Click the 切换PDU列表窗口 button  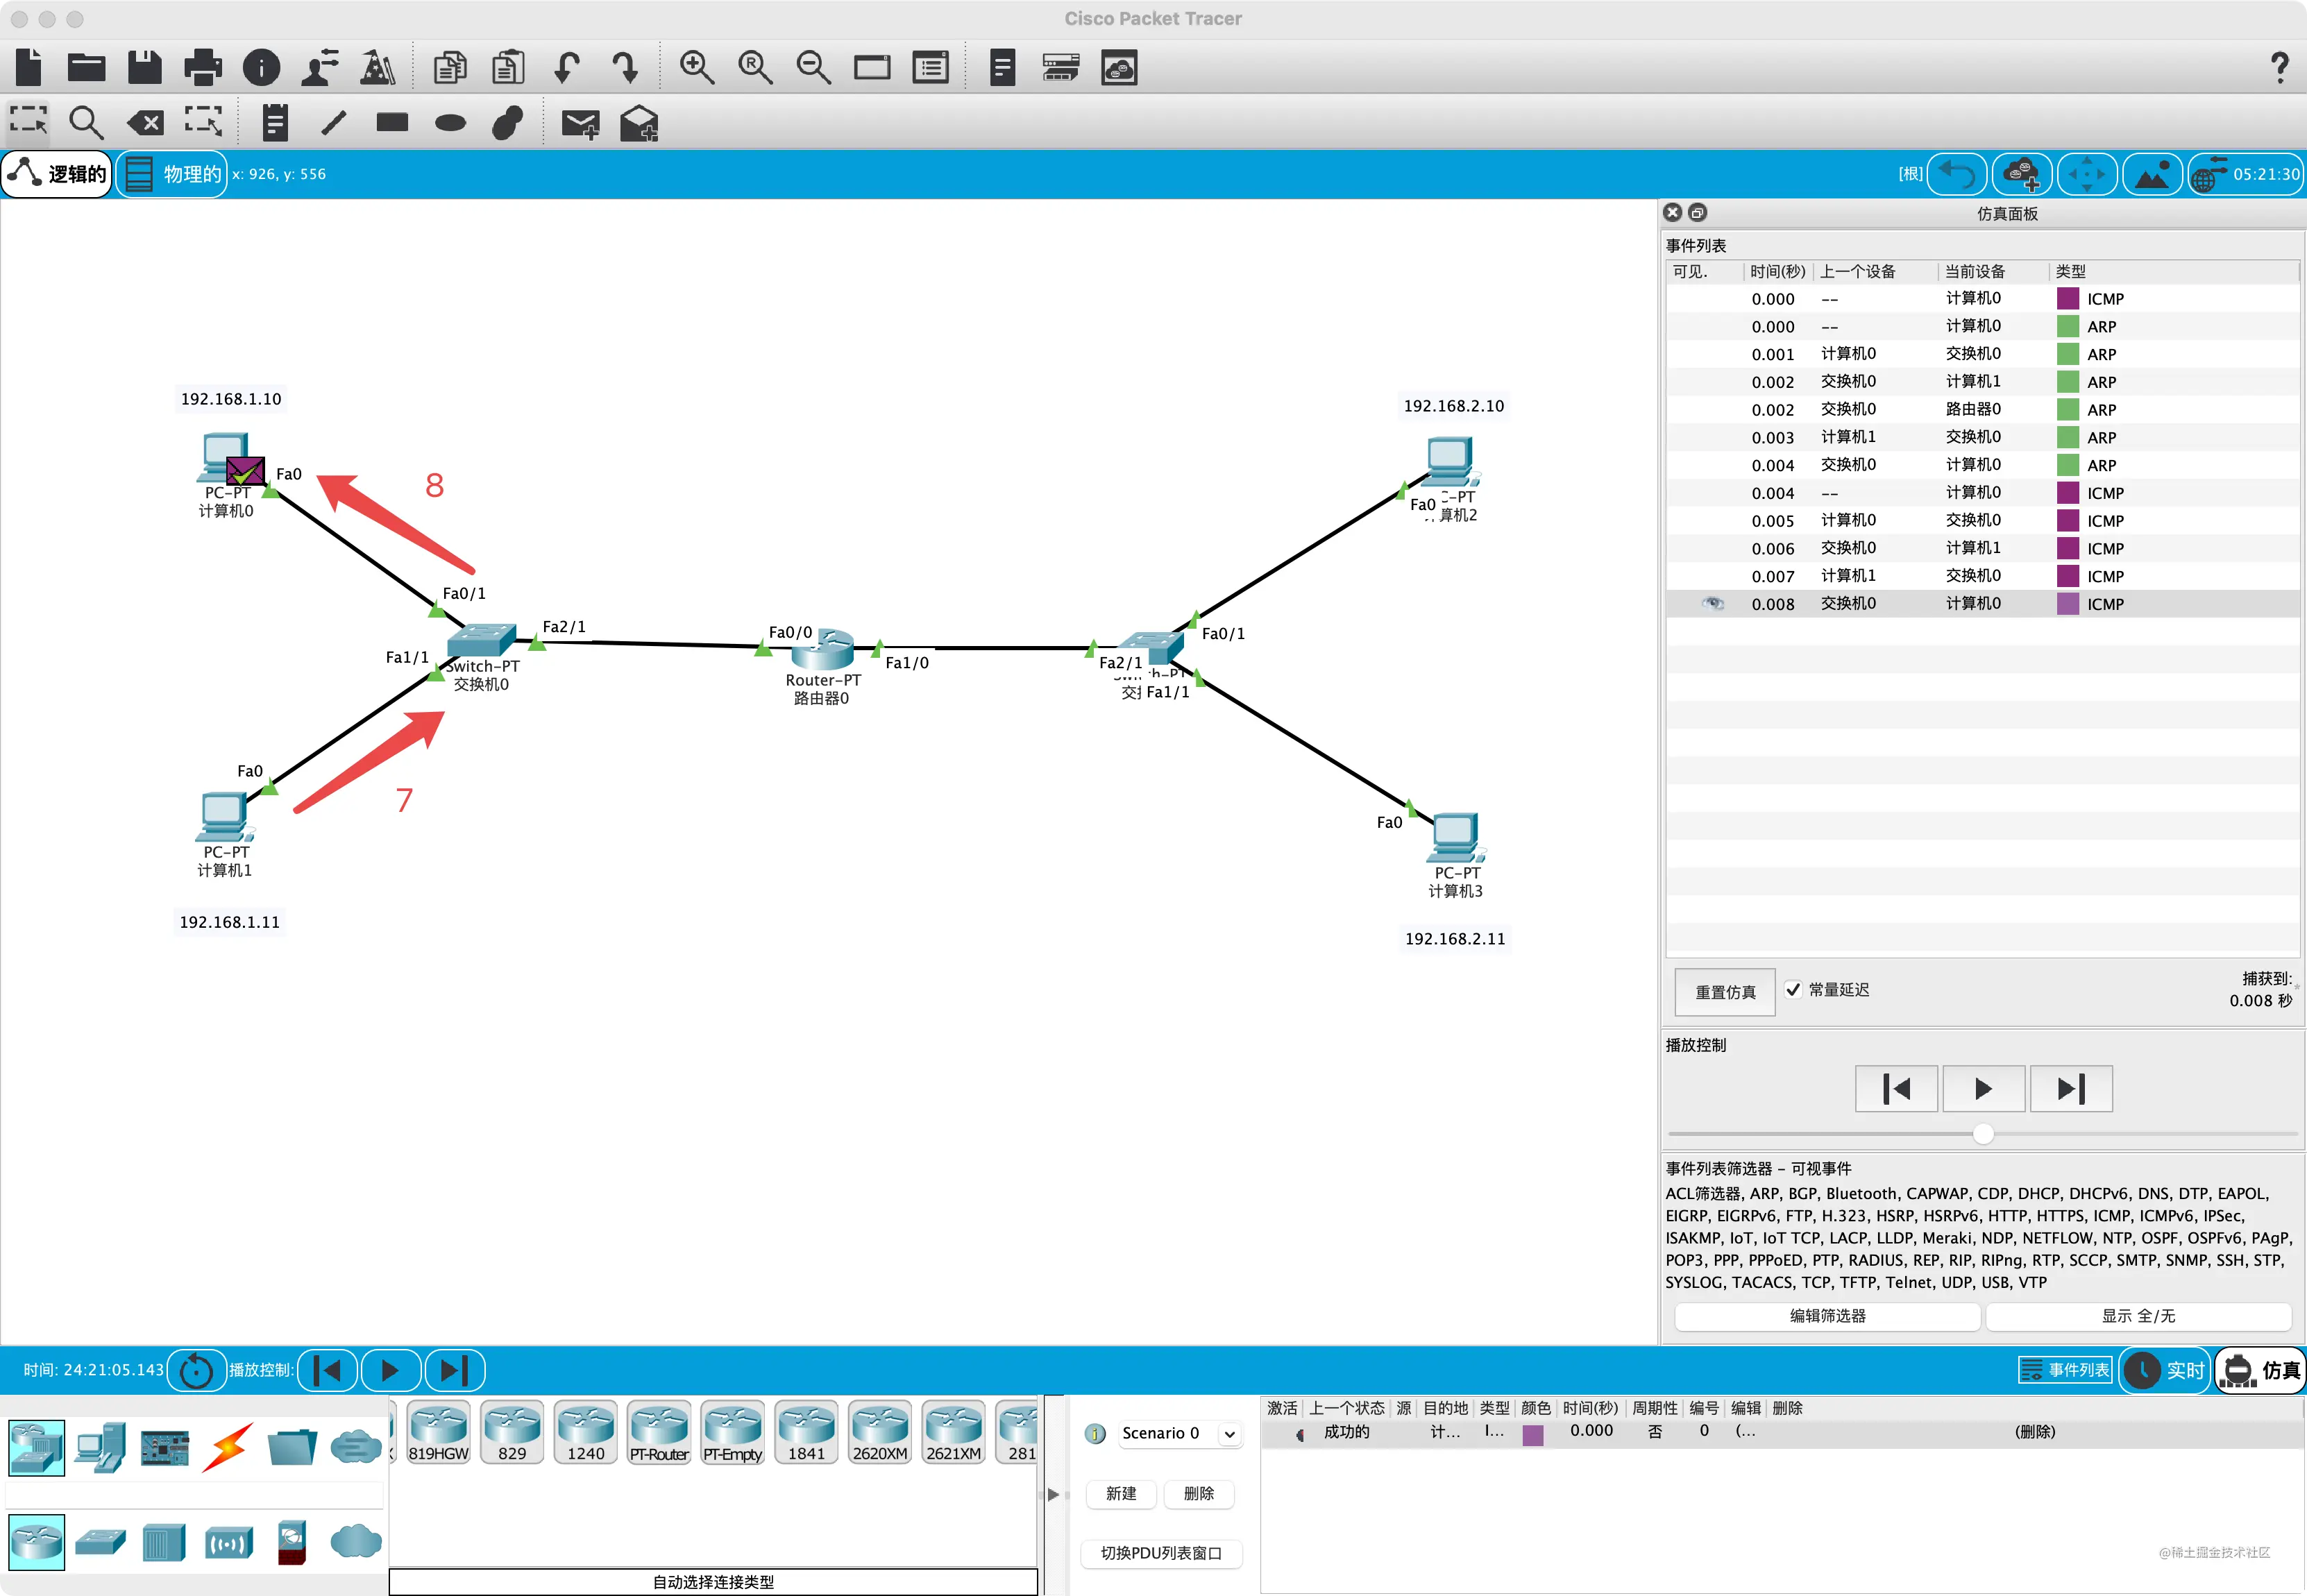point(1161,1553)
